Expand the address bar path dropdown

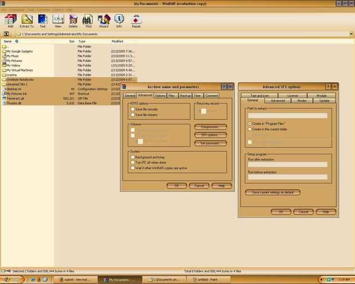[x=350, y=34]
